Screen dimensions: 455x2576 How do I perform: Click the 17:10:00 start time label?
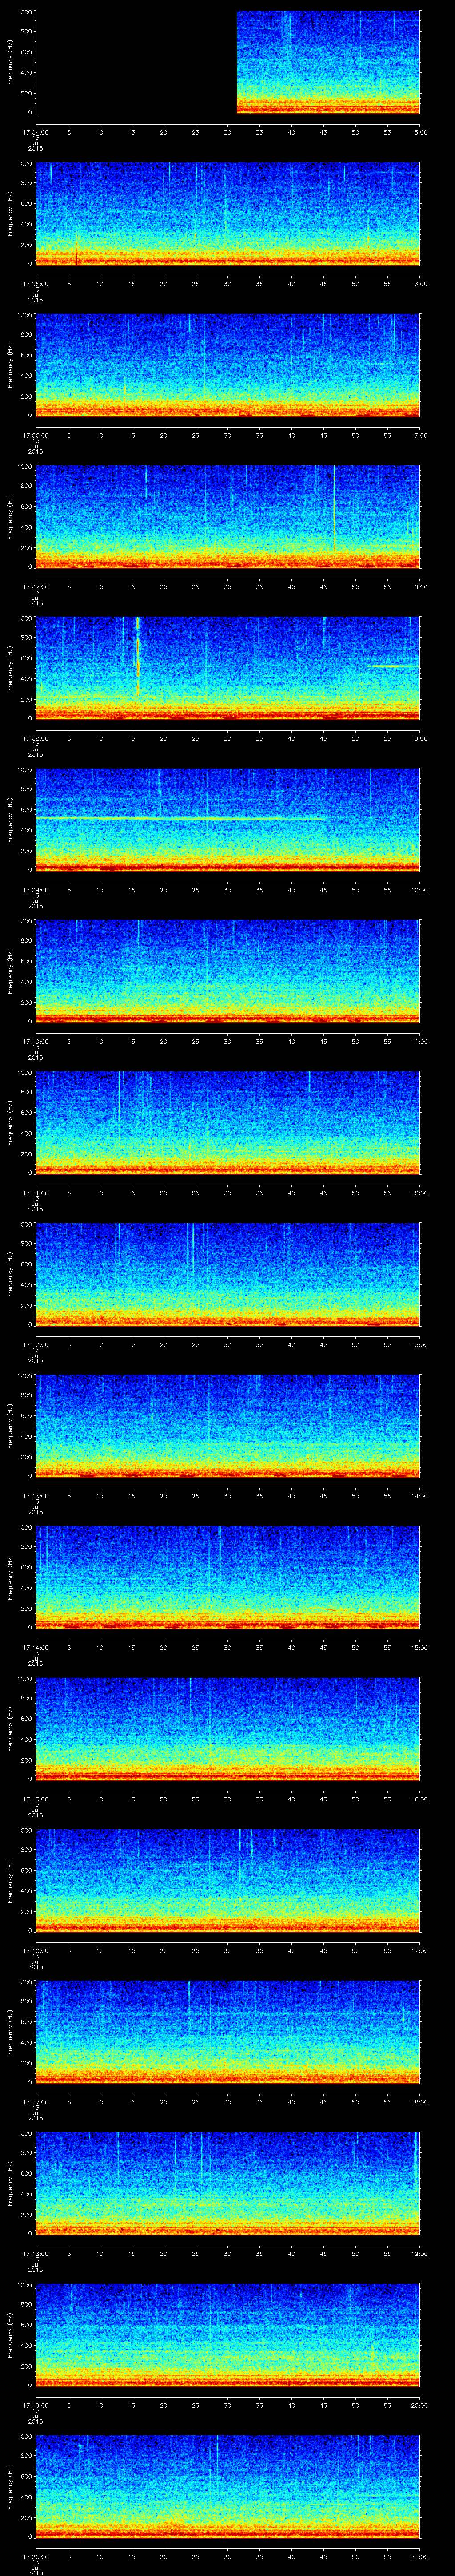(x=35, y=1041)
